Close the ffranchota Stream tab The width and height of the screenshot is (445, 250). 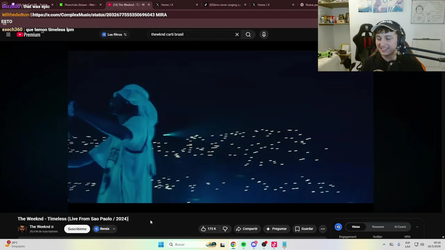100,5
